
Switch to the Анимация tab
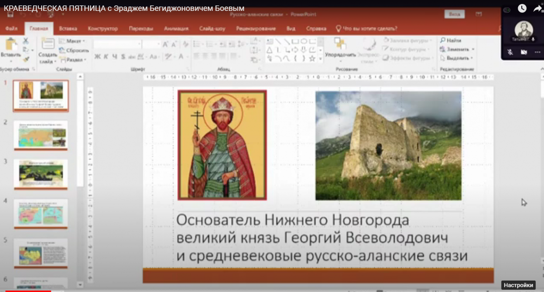pos(176,29)
